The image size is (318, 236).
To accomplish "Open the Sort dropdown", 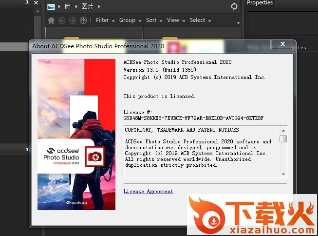I will click(x=154, y=20).
